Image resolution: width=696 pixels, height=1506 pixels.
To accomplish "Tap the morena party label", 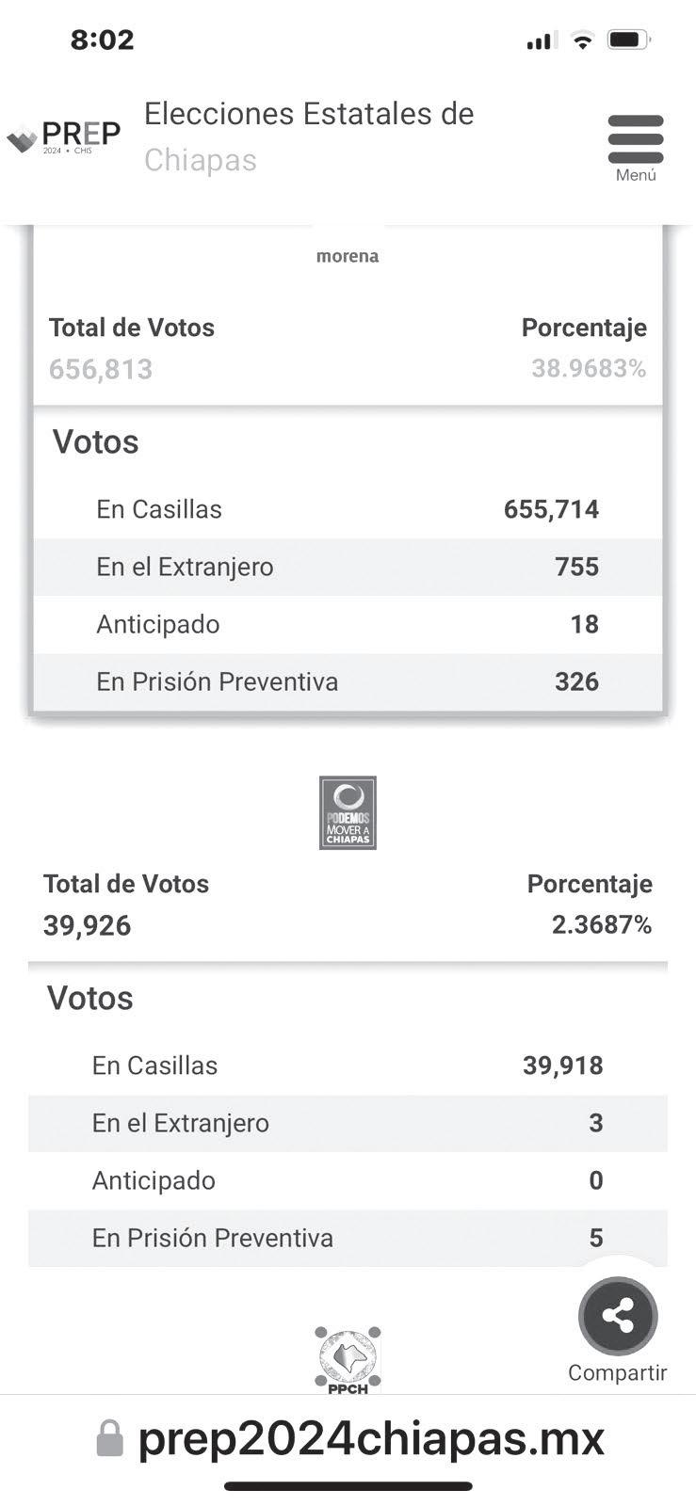I will 348,256.
